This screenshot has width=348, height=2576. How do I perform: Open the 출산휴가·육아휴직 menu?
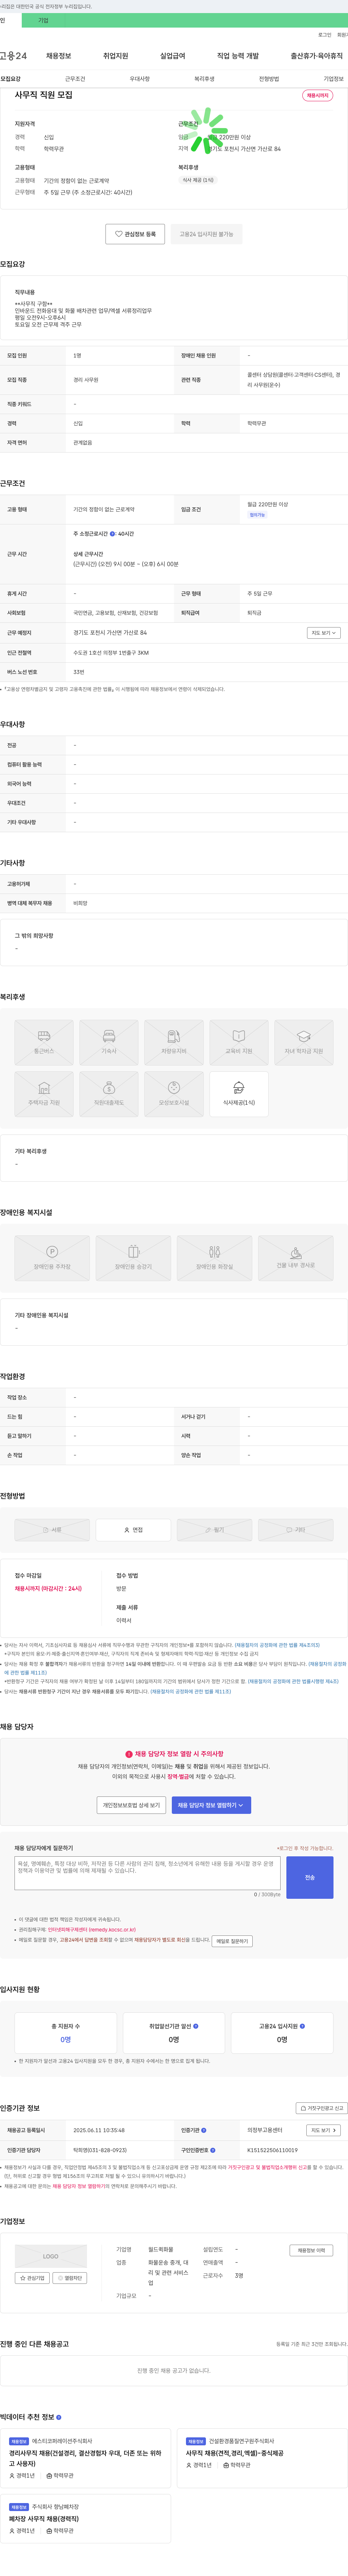(x=317, y=56)
